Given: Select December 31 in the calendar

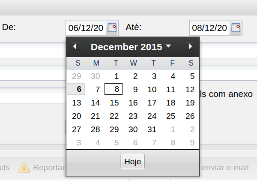Looking at the screenshot, I should pos(152,129).
